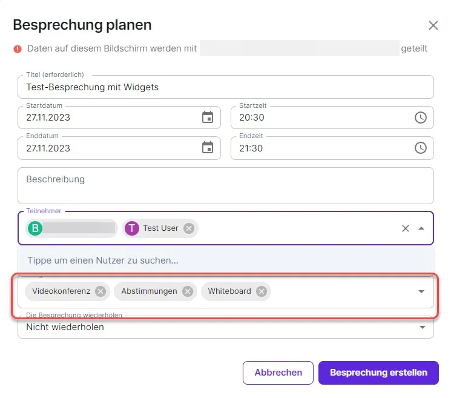Click the Startdatum value 27.11.2023

pos(48,118)
